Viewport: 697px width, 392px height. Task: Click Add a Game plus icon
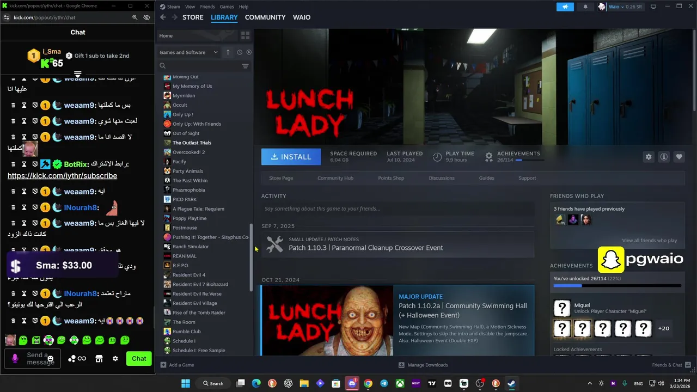[163, 365]
